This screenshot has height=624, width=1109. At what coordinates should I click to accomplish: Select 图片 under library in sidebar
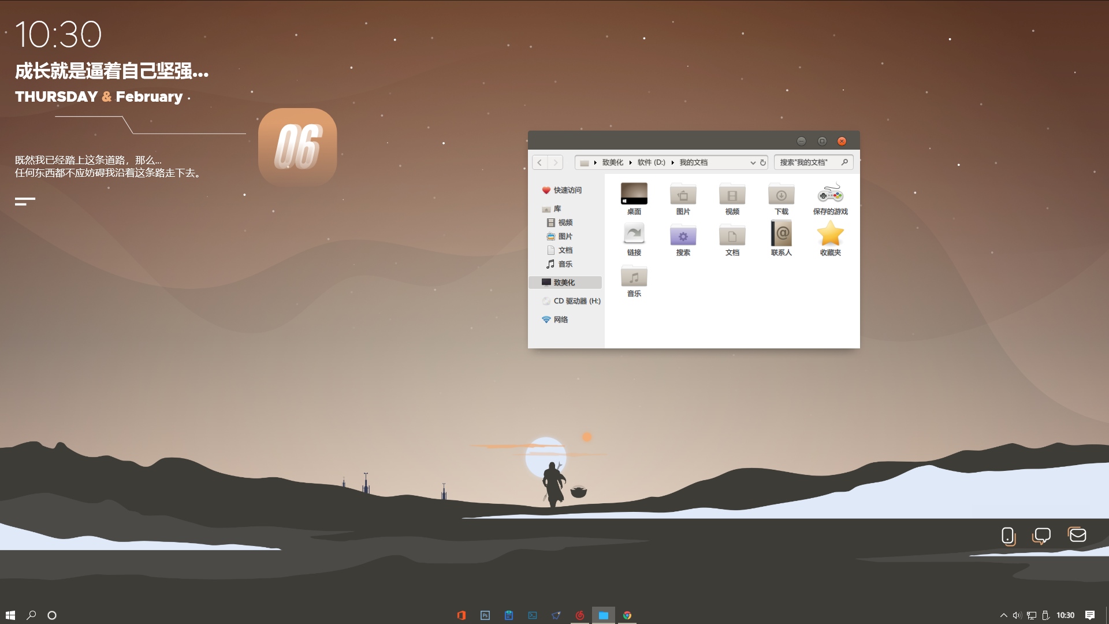click(x=560, y=236)
